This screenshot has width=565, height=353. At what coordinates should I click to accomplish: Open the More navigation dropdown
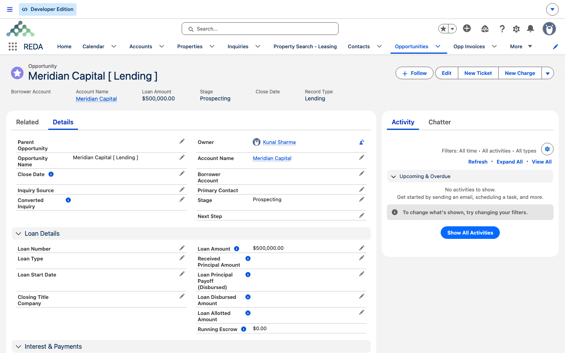[x=521, y=46]
